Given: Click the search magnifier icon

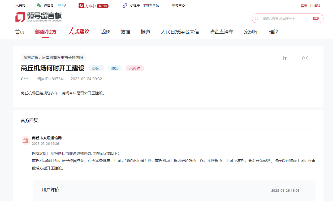Looking at the screenshot, I should pyautogui.click(x=257, y=19).
